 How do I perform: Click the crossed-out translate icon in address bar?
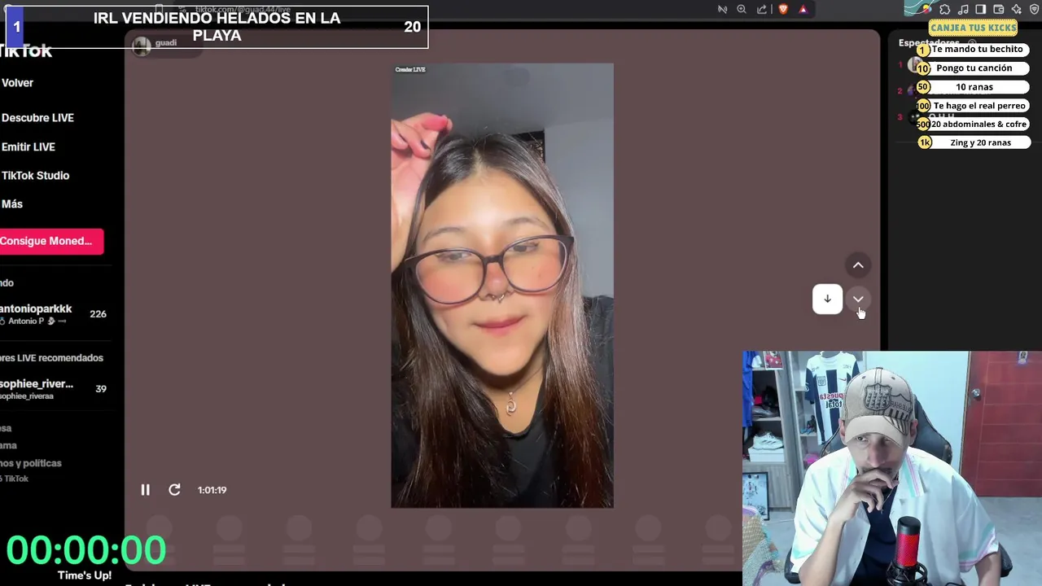722,10
